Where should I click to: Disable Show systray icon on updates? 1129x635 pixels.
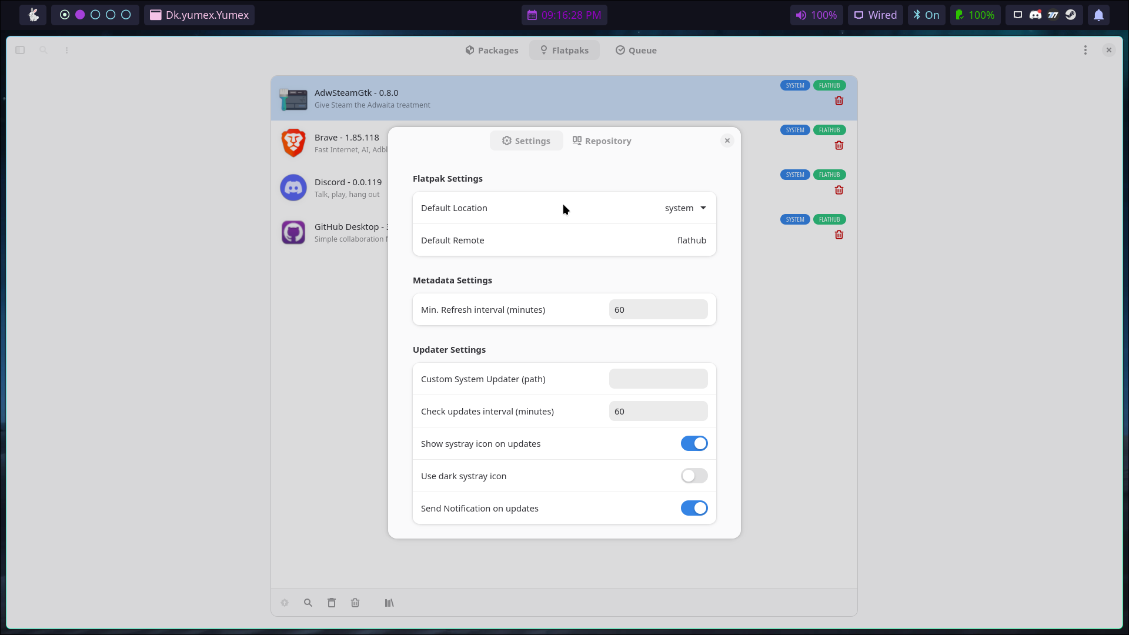(x=694, y=444)
